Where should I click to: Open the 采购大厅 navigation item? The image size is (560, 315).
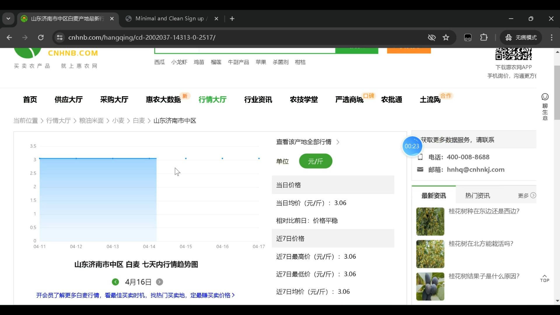[114, 99]
